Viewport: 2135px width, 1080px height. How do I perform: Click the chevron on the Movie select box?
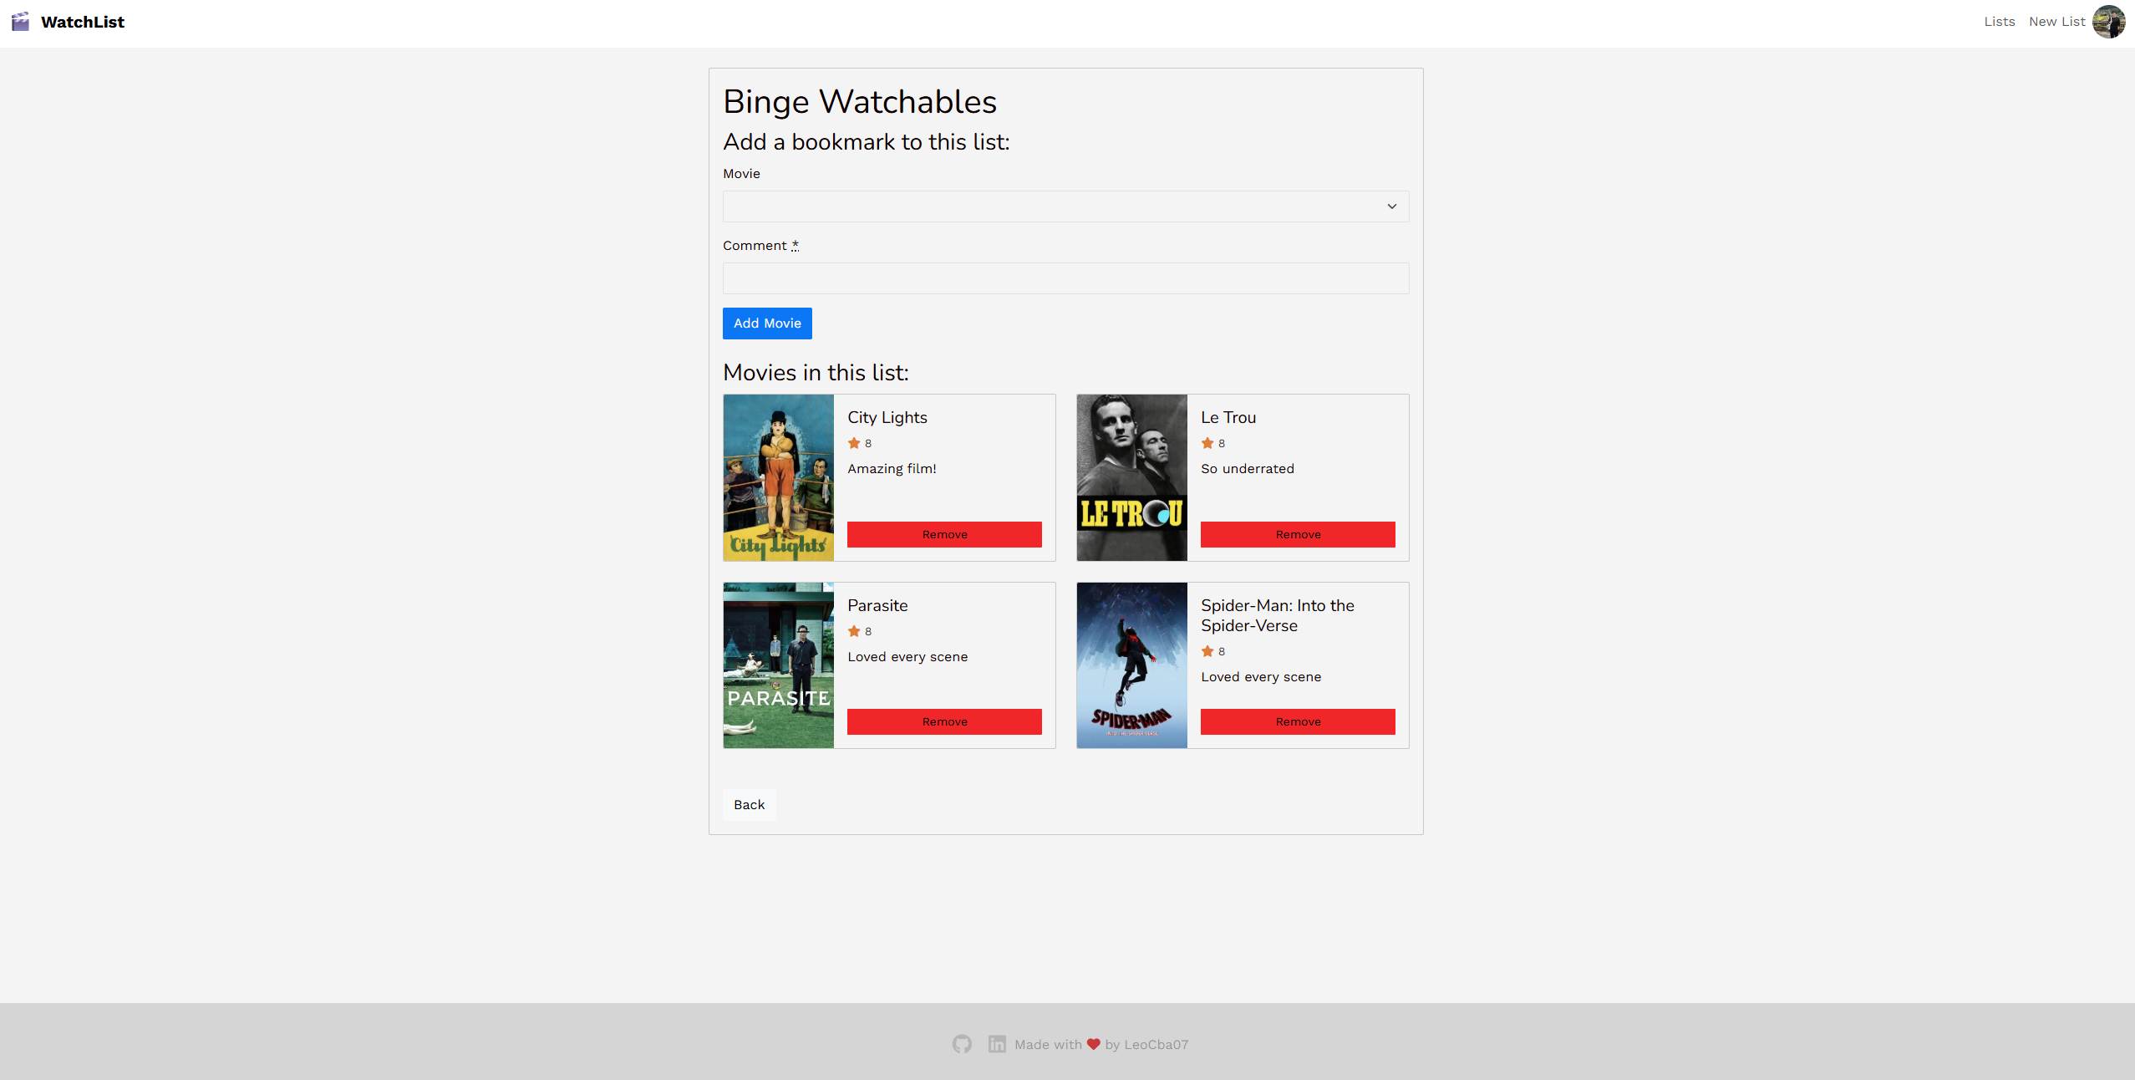click(x=1391, y=206)
